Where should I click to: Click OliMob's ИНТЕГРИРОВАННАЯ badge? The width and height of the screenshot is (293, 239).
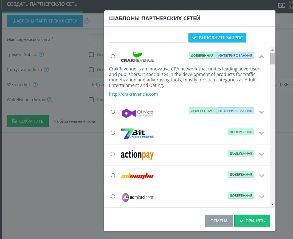click(x=235, y=111)
